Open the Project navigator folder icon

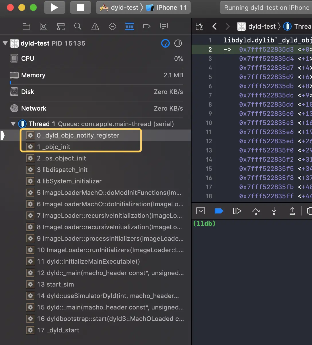pos(26,27)
